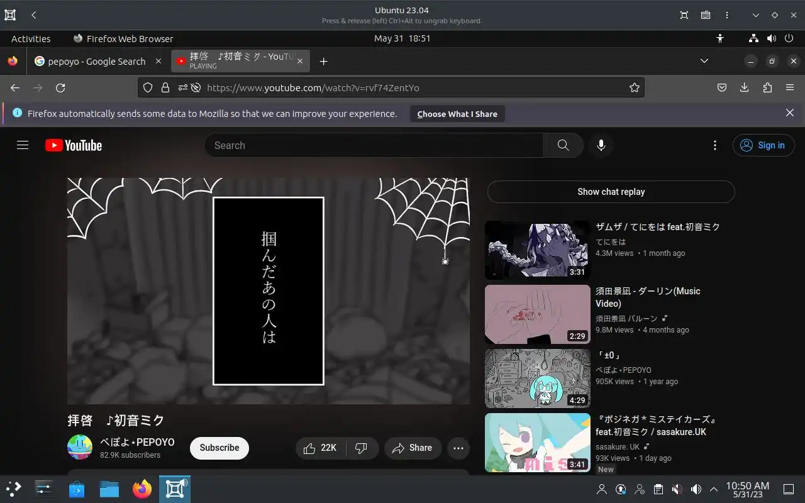The height and width of the screenshot is (503, 805).
Task: Launch Discover software center from taskbar
Action: click(x=77, y=489)
